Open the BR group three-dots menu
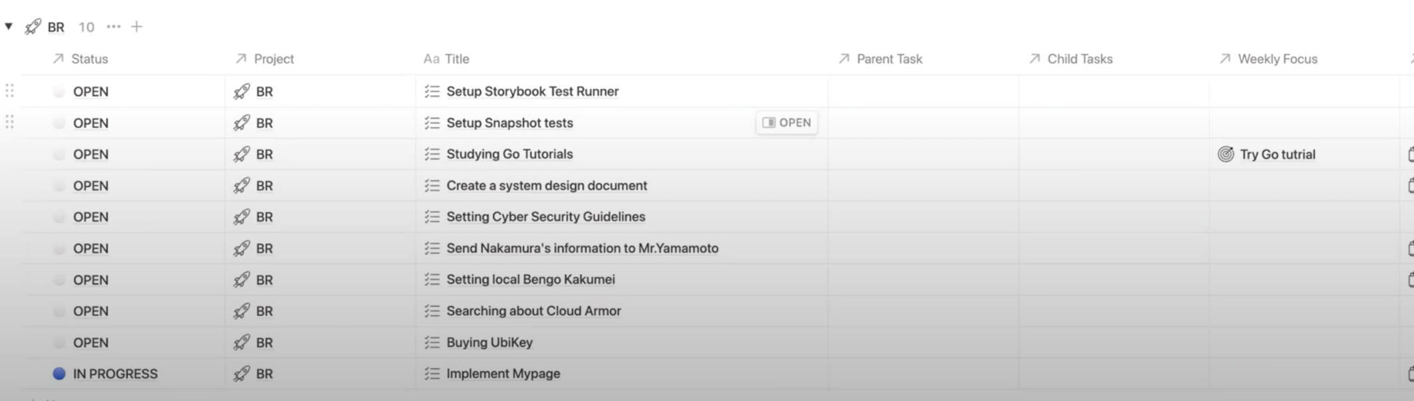This screenshot has width=1414, height=401. 114,27
